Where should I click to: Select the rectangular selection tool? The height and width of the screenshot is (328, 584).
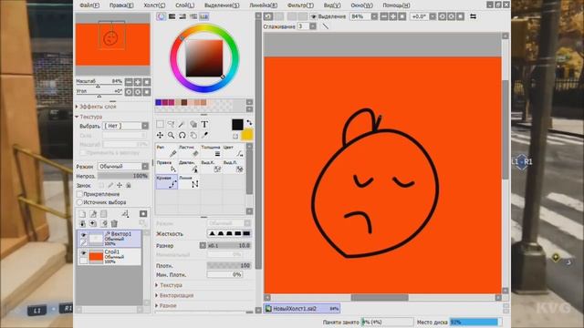coord(160,124)
